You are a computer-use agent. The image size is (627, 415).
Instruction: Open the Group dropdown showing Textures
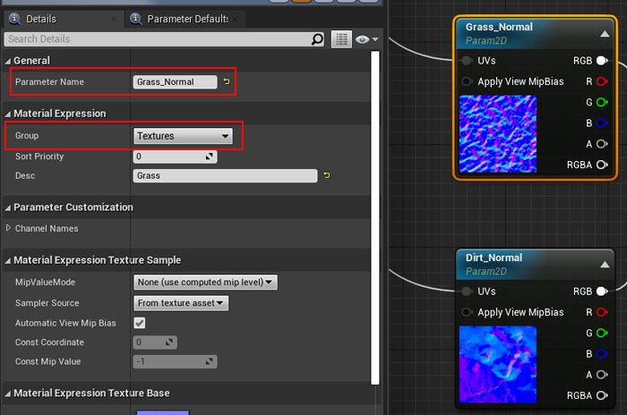[x=183, y=136]
